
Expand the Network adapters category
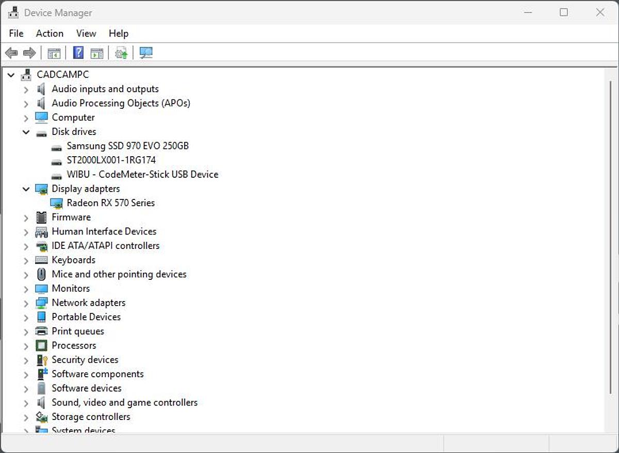[26, 303]
